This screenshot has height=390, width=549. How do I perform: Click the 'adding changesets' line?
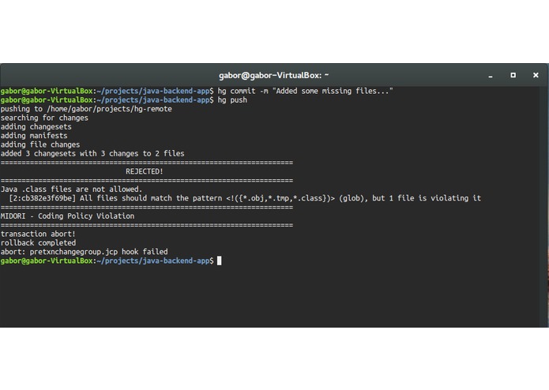click(36, 127)
